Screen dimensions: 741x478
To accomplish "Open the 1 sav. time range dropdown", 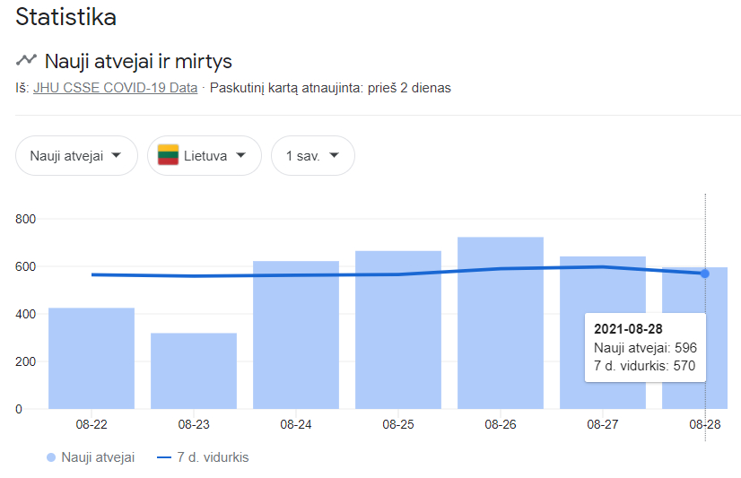I will [x=313, y=155].
